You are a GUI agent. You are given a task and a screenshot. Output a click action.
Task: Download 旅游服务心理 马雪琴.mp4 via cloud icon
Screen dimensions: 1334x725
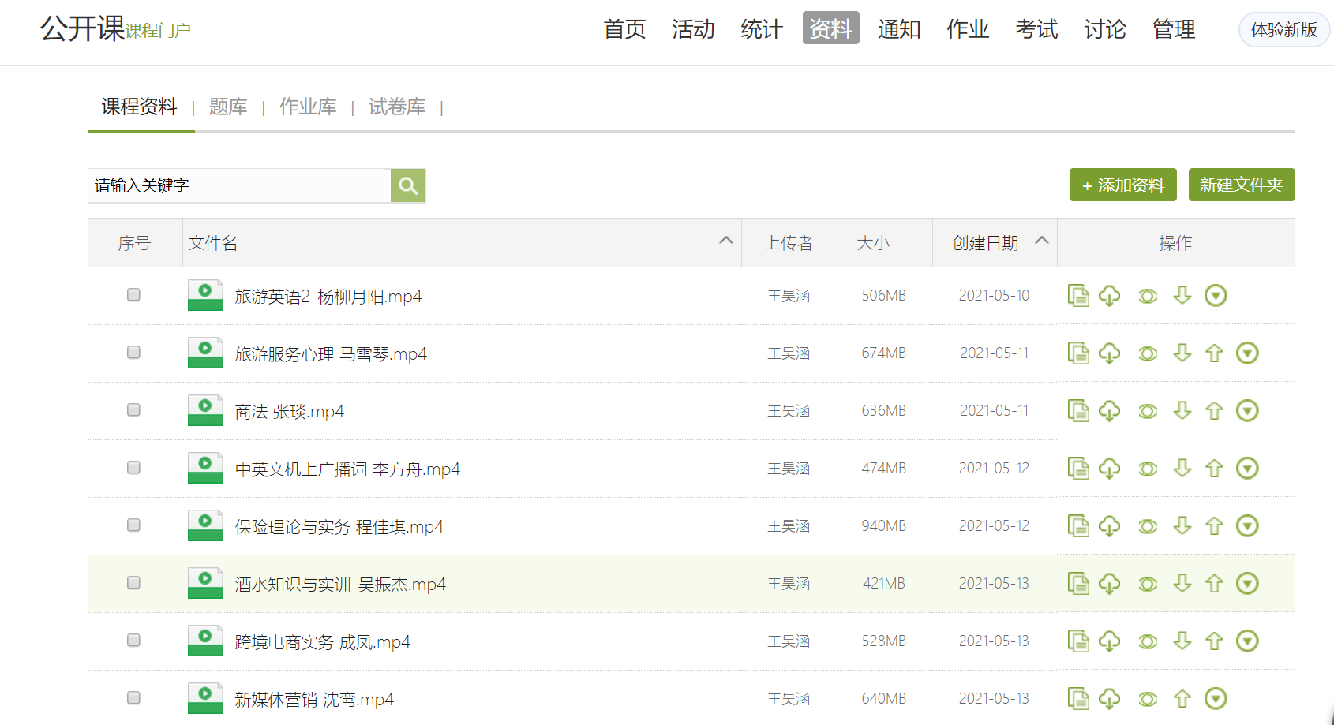(1109, 353)
